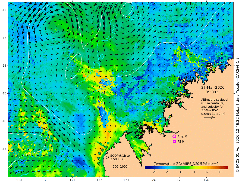The height and width of the screenshot is (185, 239).
Task: Click the 'Argo 0' label
Action: (182, 136)
